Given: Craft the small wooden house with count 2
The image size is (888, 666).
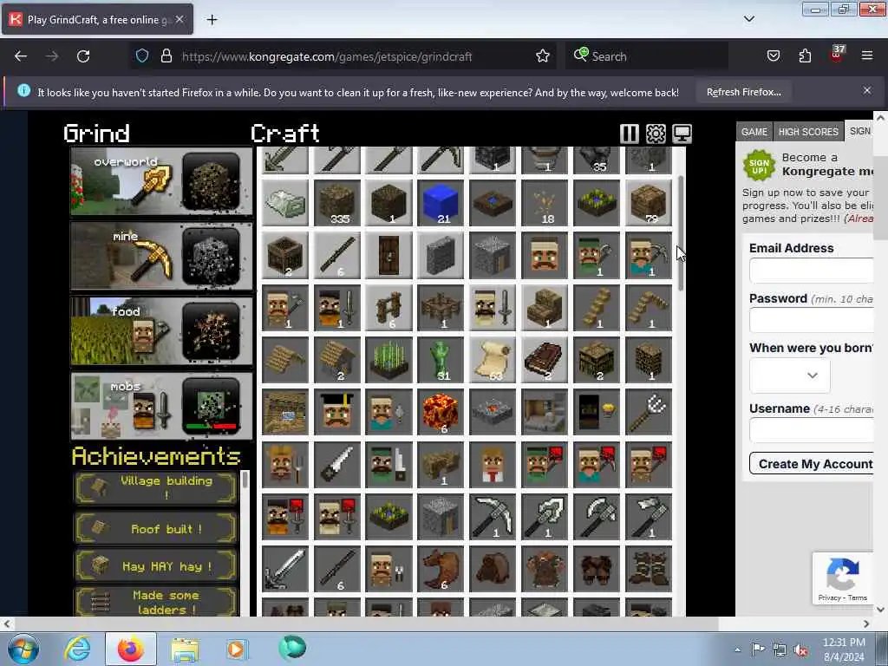Looking at the screenshot, I should click(337, 360).
